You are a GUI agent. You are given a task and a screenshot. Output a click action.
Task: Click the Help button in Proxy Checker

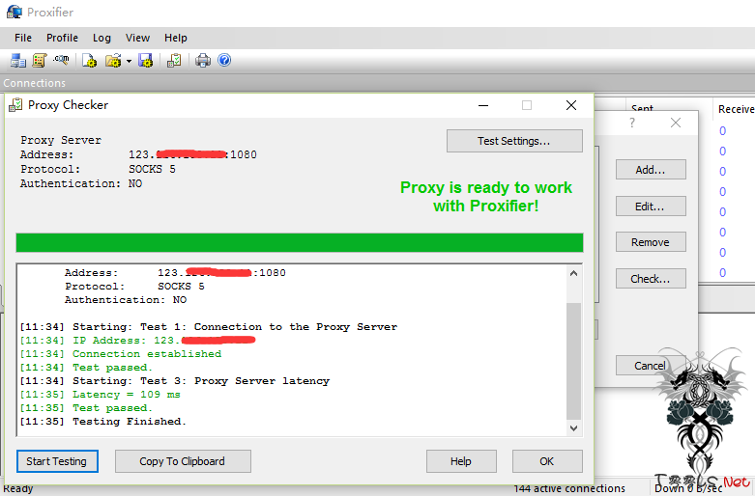click(461, 461)
